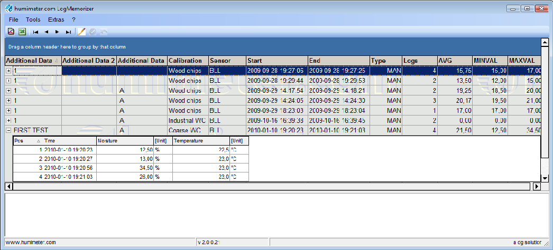Select the AVG cell showing 15,75
This screenshot has height=250, width=553.
point(455,71)
